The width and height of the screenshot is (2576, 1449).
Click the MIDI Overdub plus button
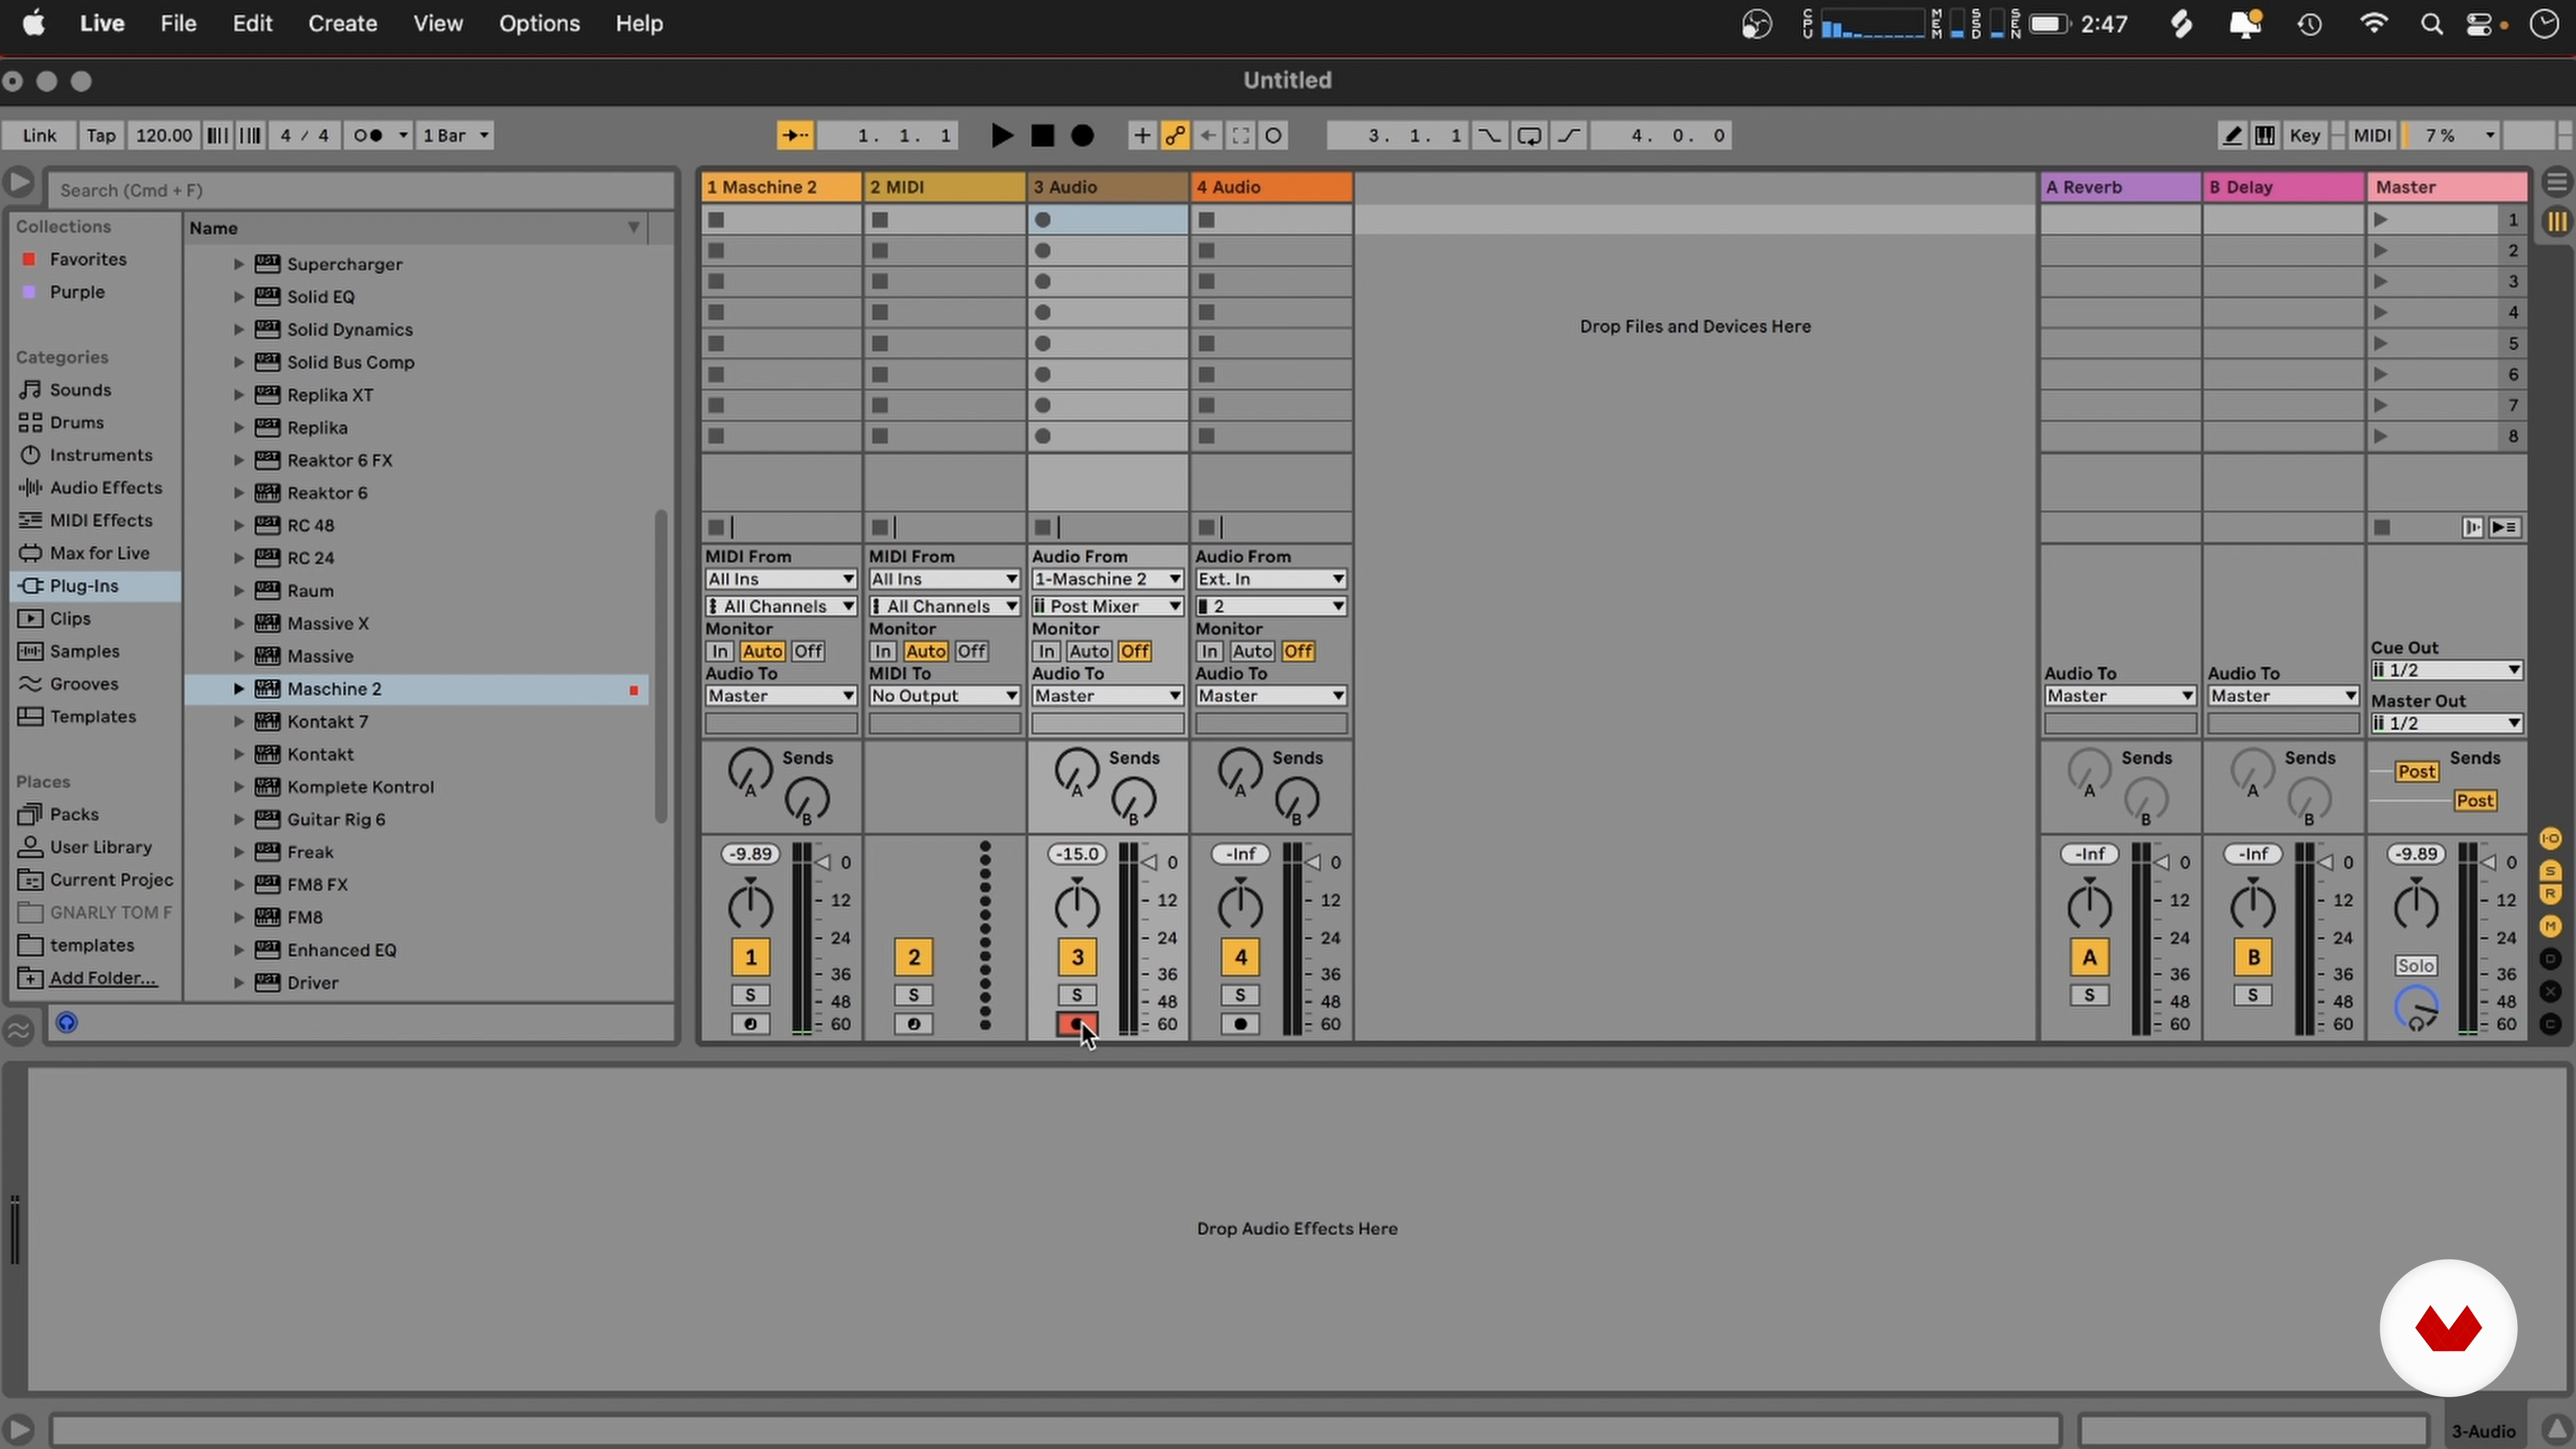tap(1141, 135)
